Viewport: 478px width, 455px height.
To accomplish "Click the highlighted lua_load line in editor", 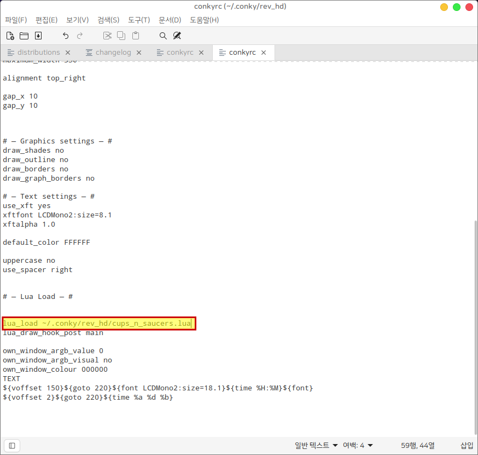I will (98, 324).
